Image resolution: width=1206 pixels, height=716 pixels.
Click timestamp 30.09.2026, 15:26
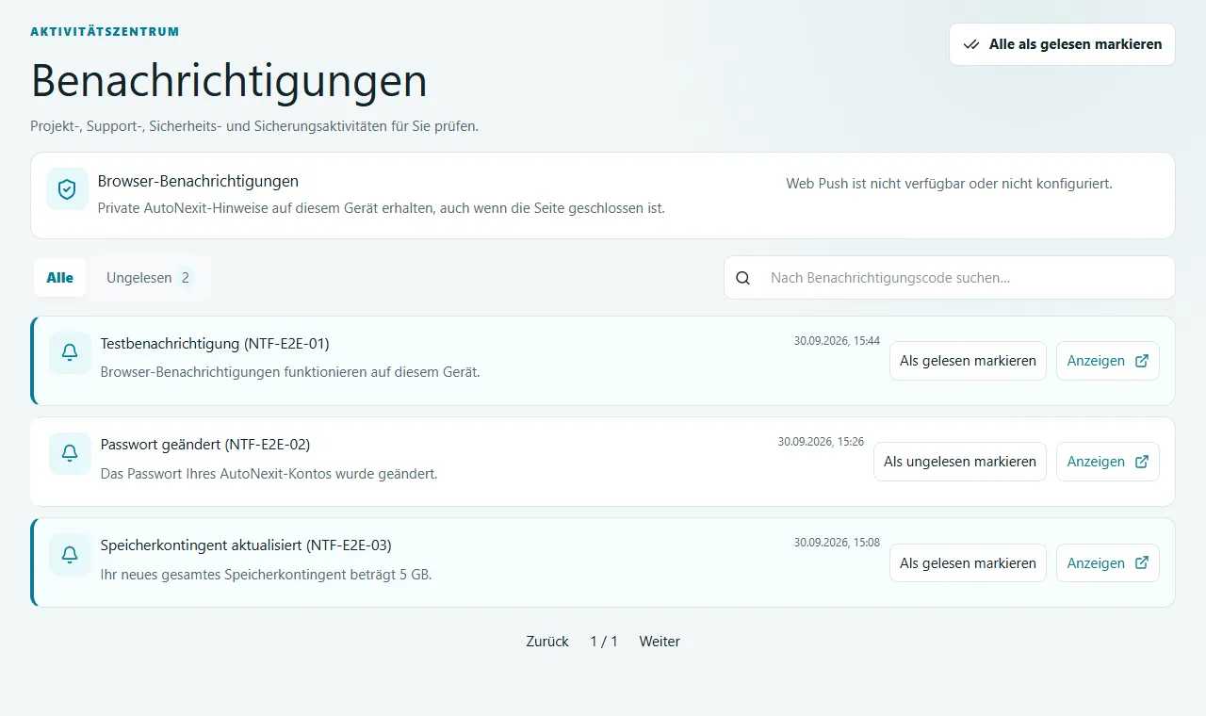[x=821, y=442]
